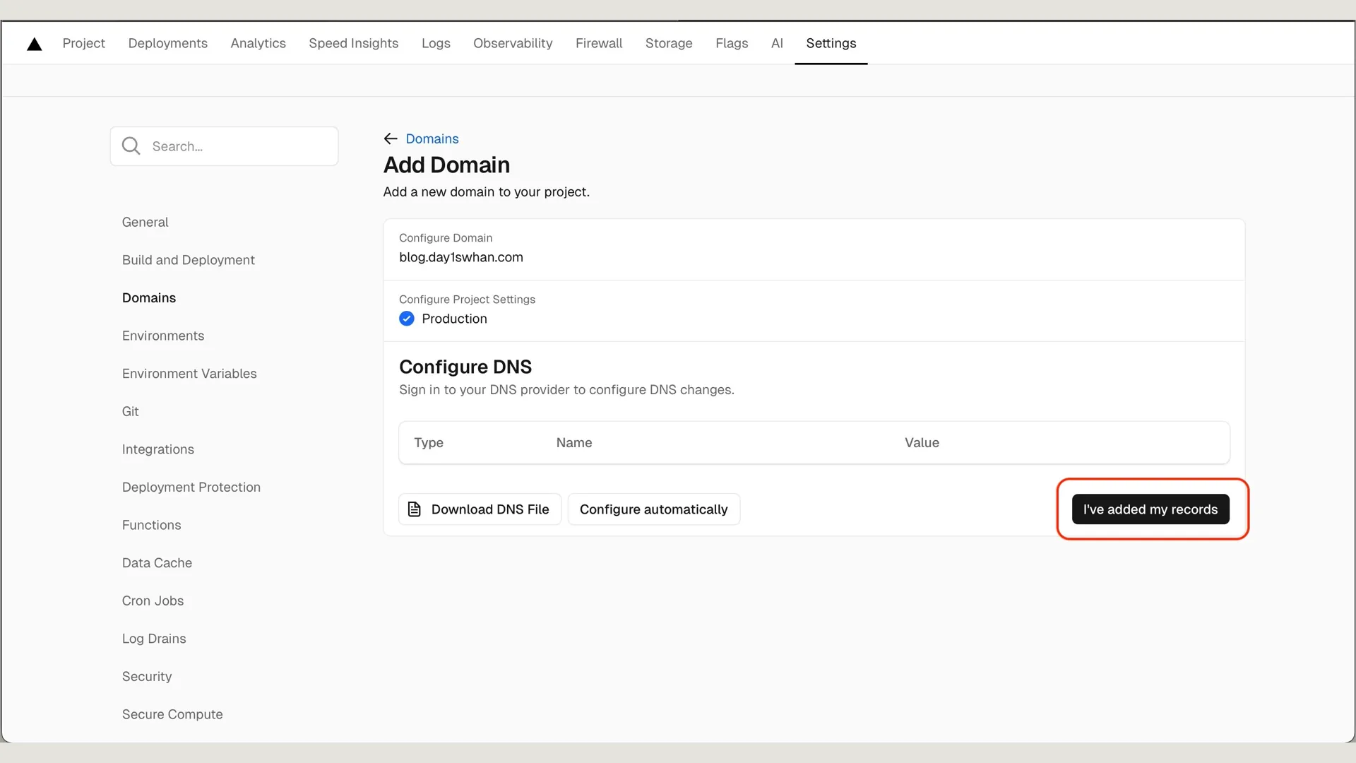Open Log Drains settings

pos(154,639)
